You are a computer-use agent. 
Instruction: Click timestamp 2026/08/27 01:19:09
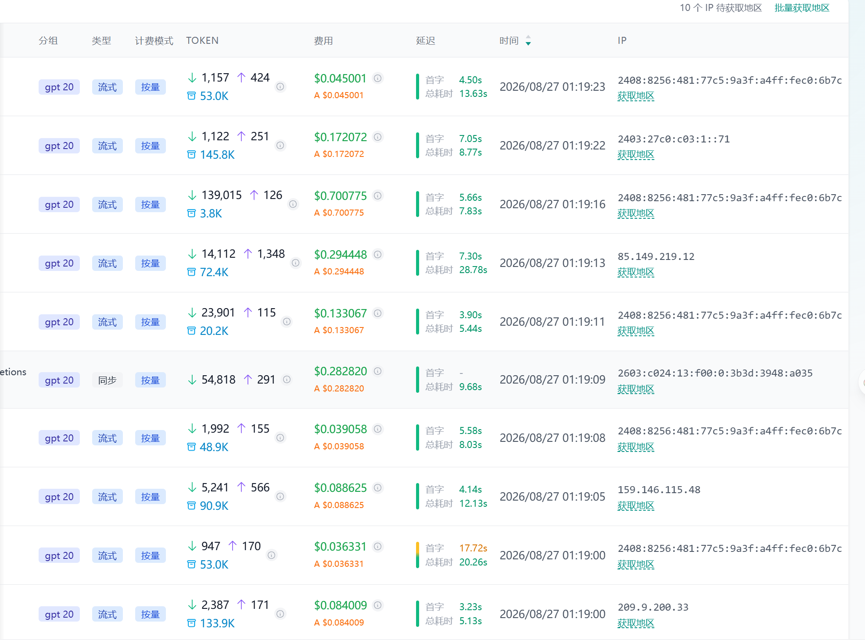pyautogui.click(x=553, y=380)
